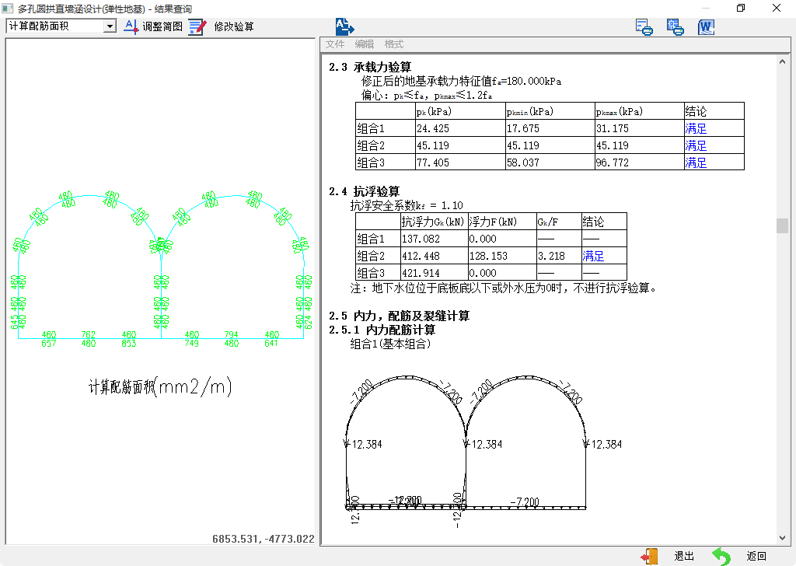Click the print report icon
796x566 pixels.
coord(676,27)
